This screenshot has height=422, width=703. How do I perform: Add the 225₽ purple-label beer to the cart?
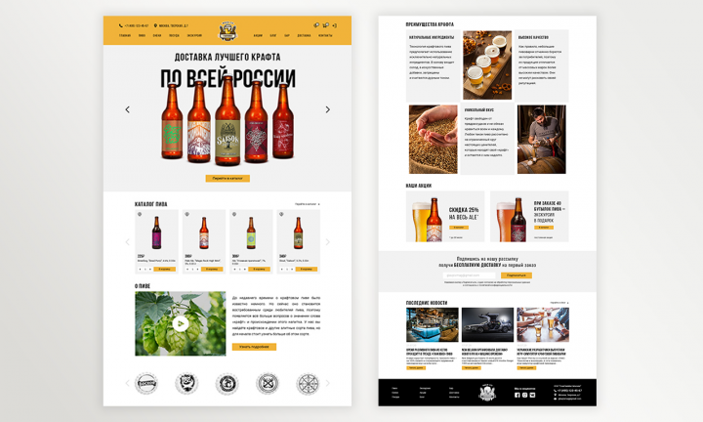[165, 269]
